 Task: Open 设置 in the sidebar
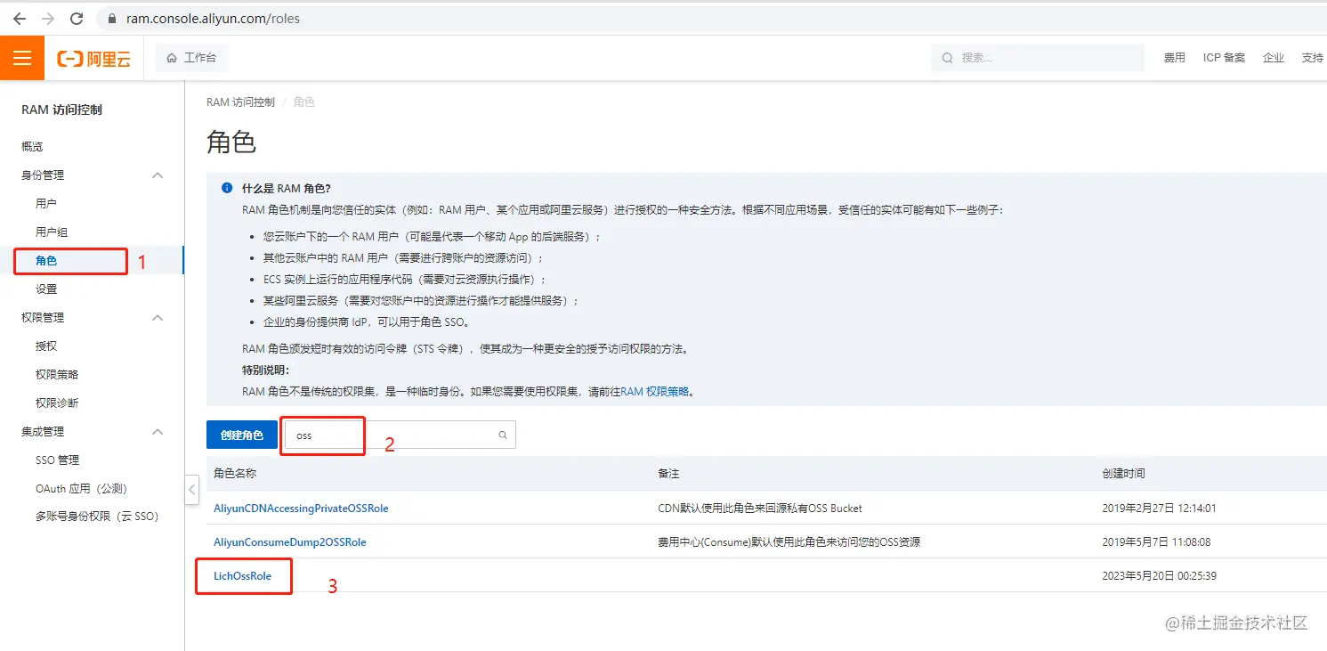[x=46, y=289]
